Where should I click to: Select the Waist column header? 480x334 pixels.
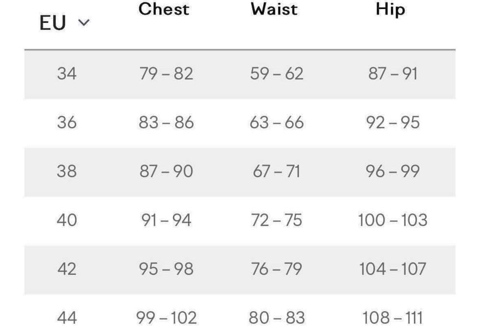pos(274,9)
